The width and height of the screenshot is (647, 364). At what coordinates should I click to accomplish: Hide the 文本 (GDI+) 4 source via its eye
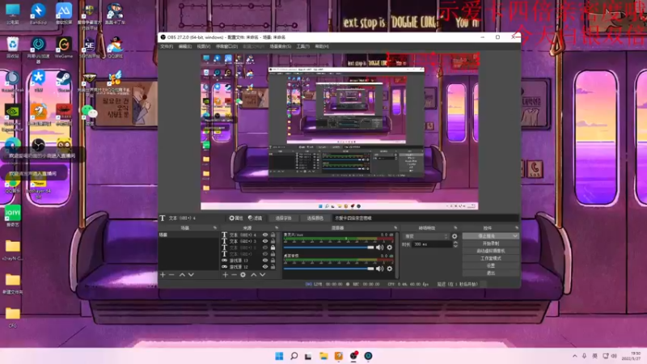point(265,235)
